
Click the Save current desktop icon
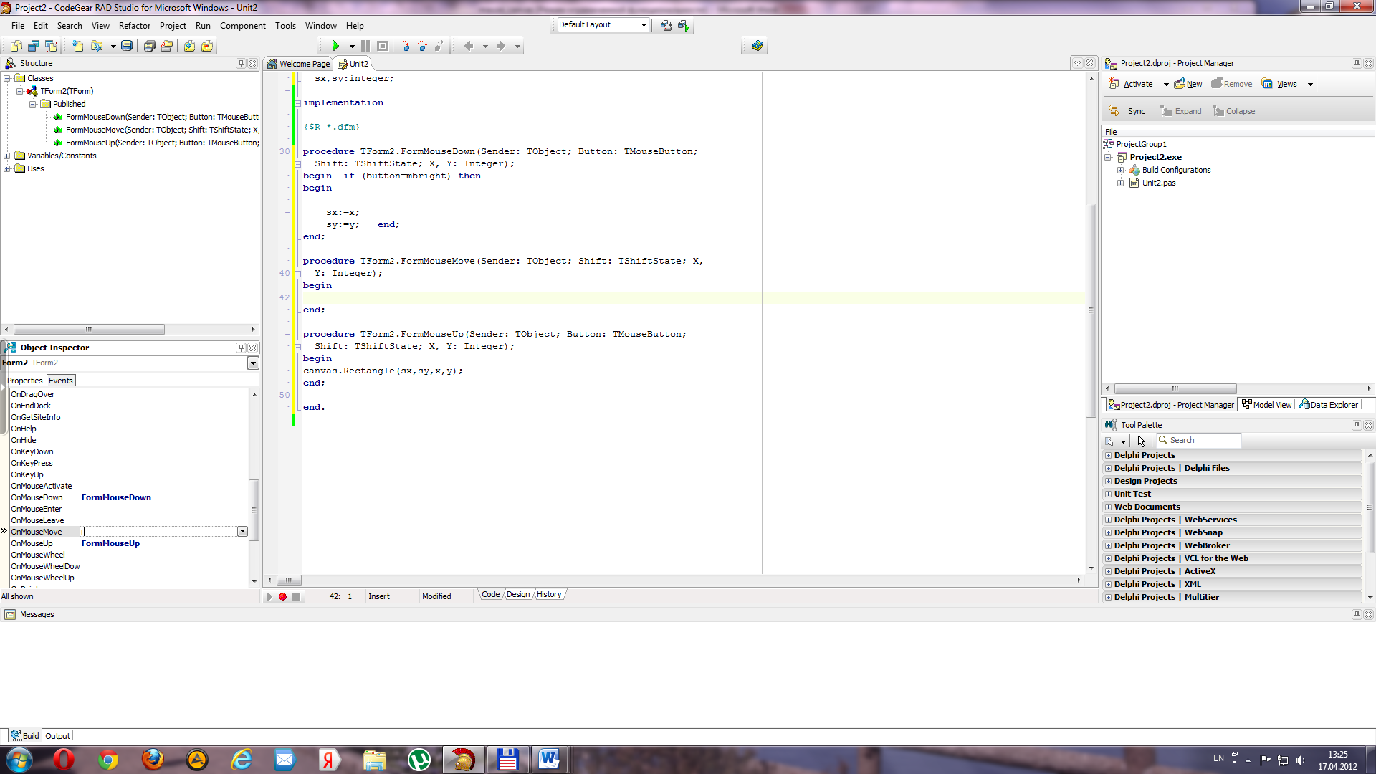[666, 25]
